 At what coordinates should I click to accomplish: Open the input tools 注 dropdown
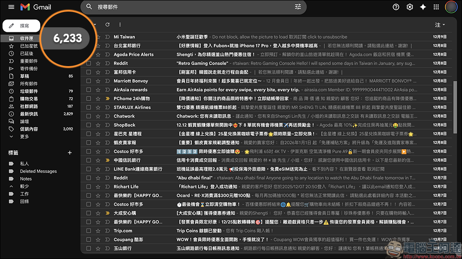[440, 25]
